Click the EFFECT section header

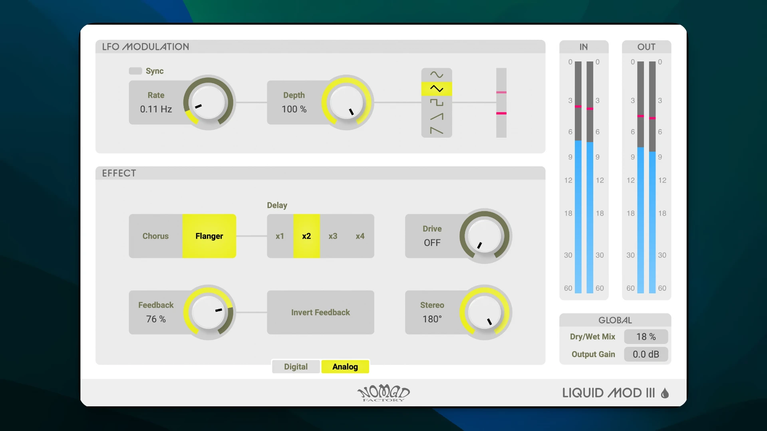point(320,173)
